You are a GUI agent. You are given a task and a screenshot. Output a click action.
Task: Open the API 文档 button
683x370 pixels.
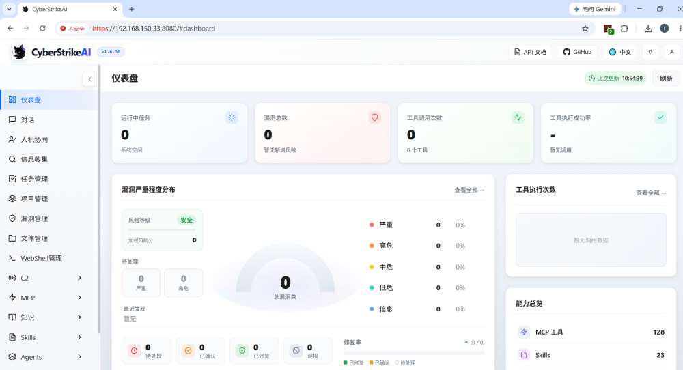point(530,52)
